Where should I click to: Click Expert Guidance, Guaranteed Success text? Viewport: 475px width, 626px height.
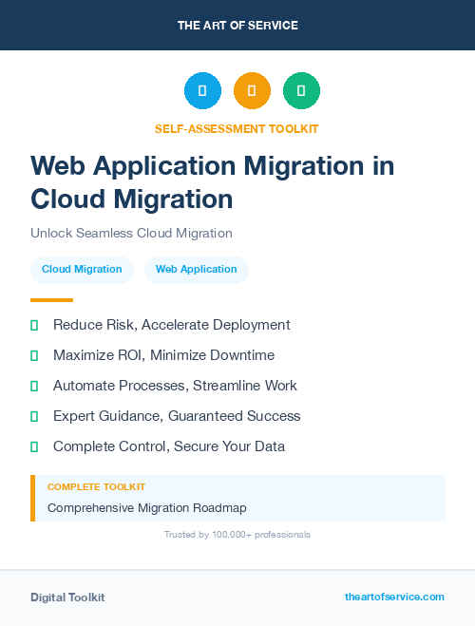point(177,416)
